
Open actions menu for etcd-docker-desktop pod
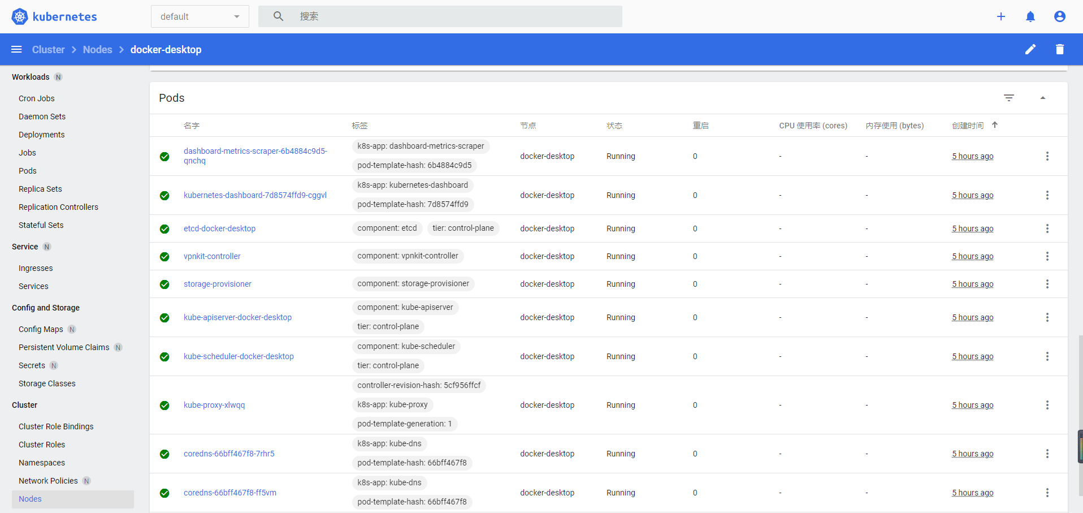[1047, 229]
